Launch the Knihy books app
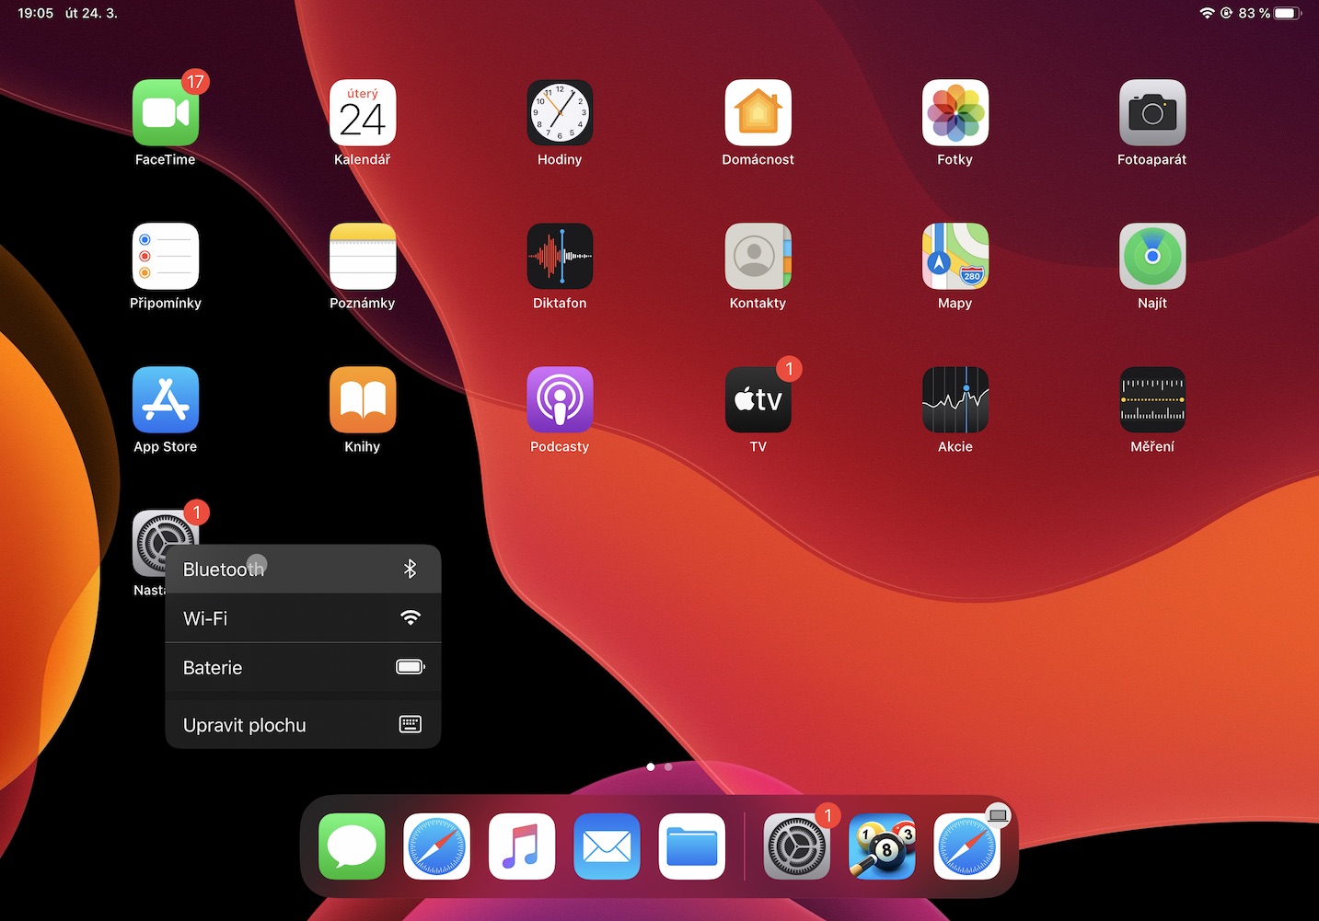This screenshot has width=1319, height=921. coord(363,400)
